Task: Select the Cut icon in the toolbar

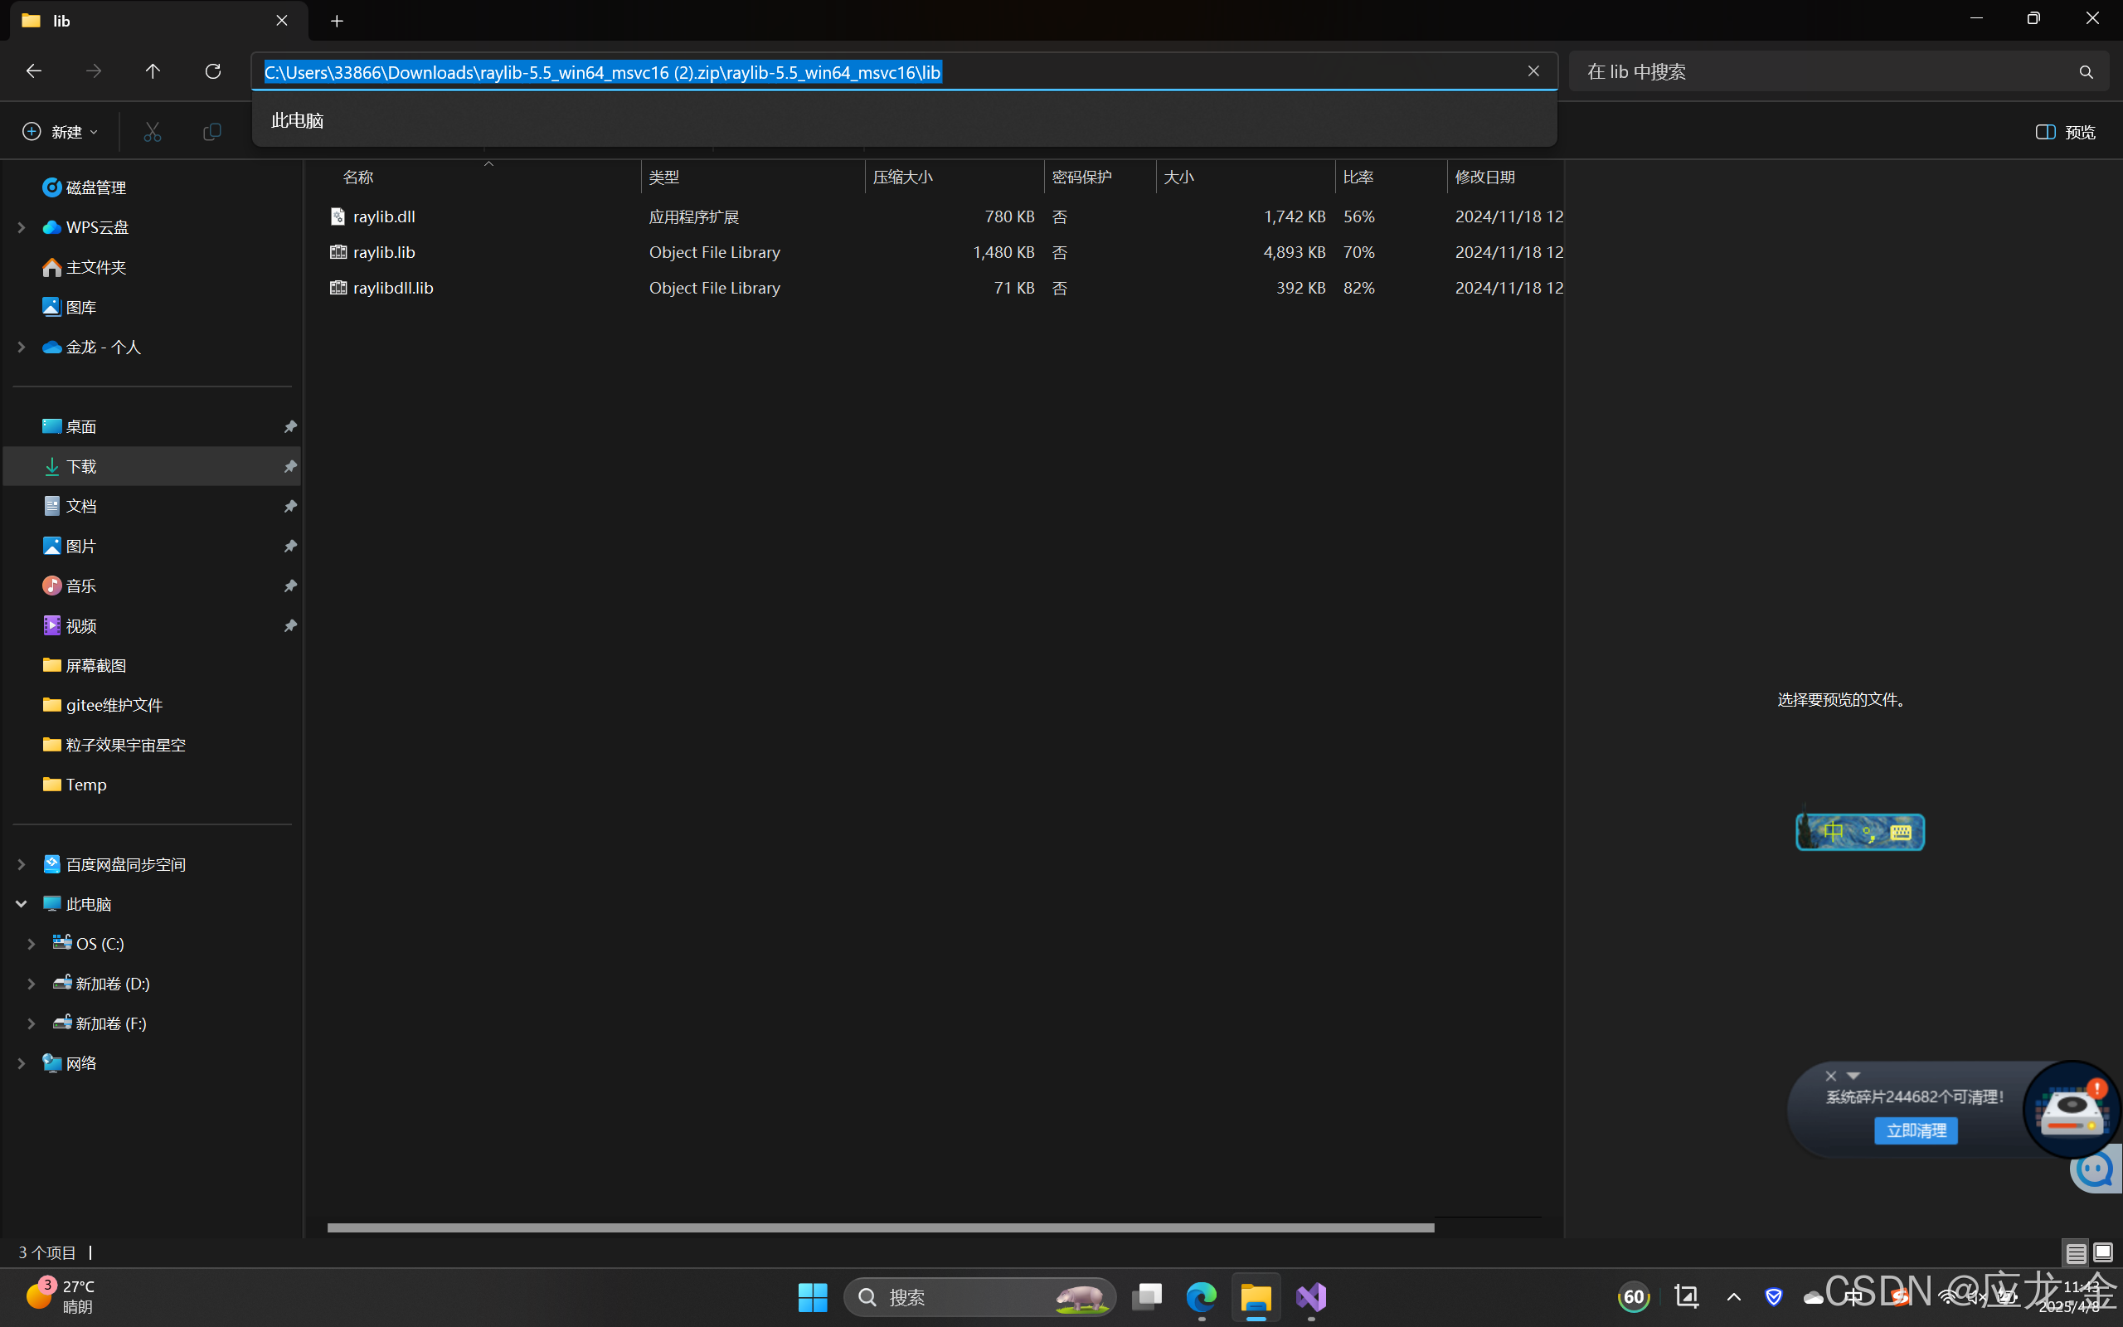Action: click(x=152, y=131)
